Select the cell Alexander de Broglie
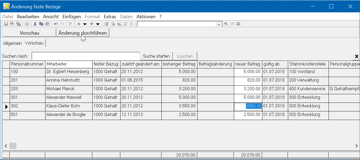 pos(69,115)
